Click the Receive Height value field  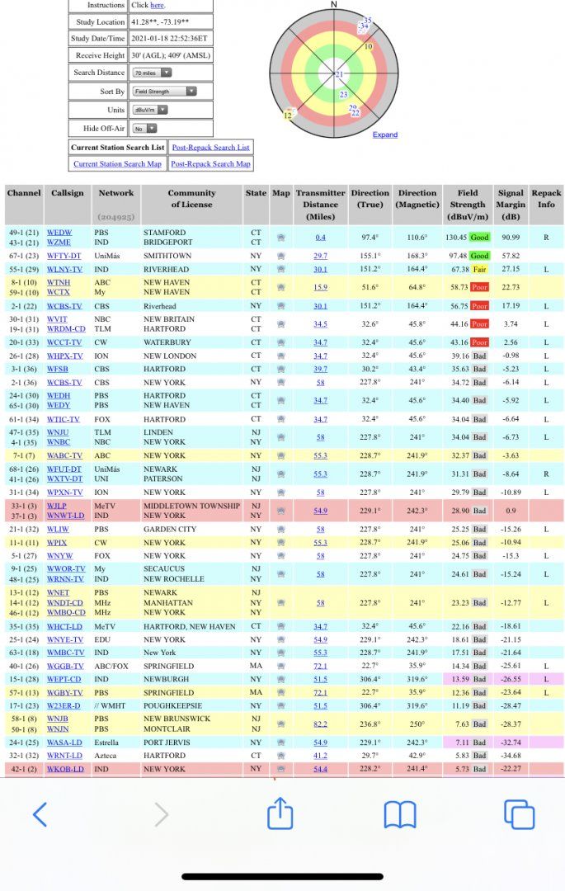pos(171,55)
